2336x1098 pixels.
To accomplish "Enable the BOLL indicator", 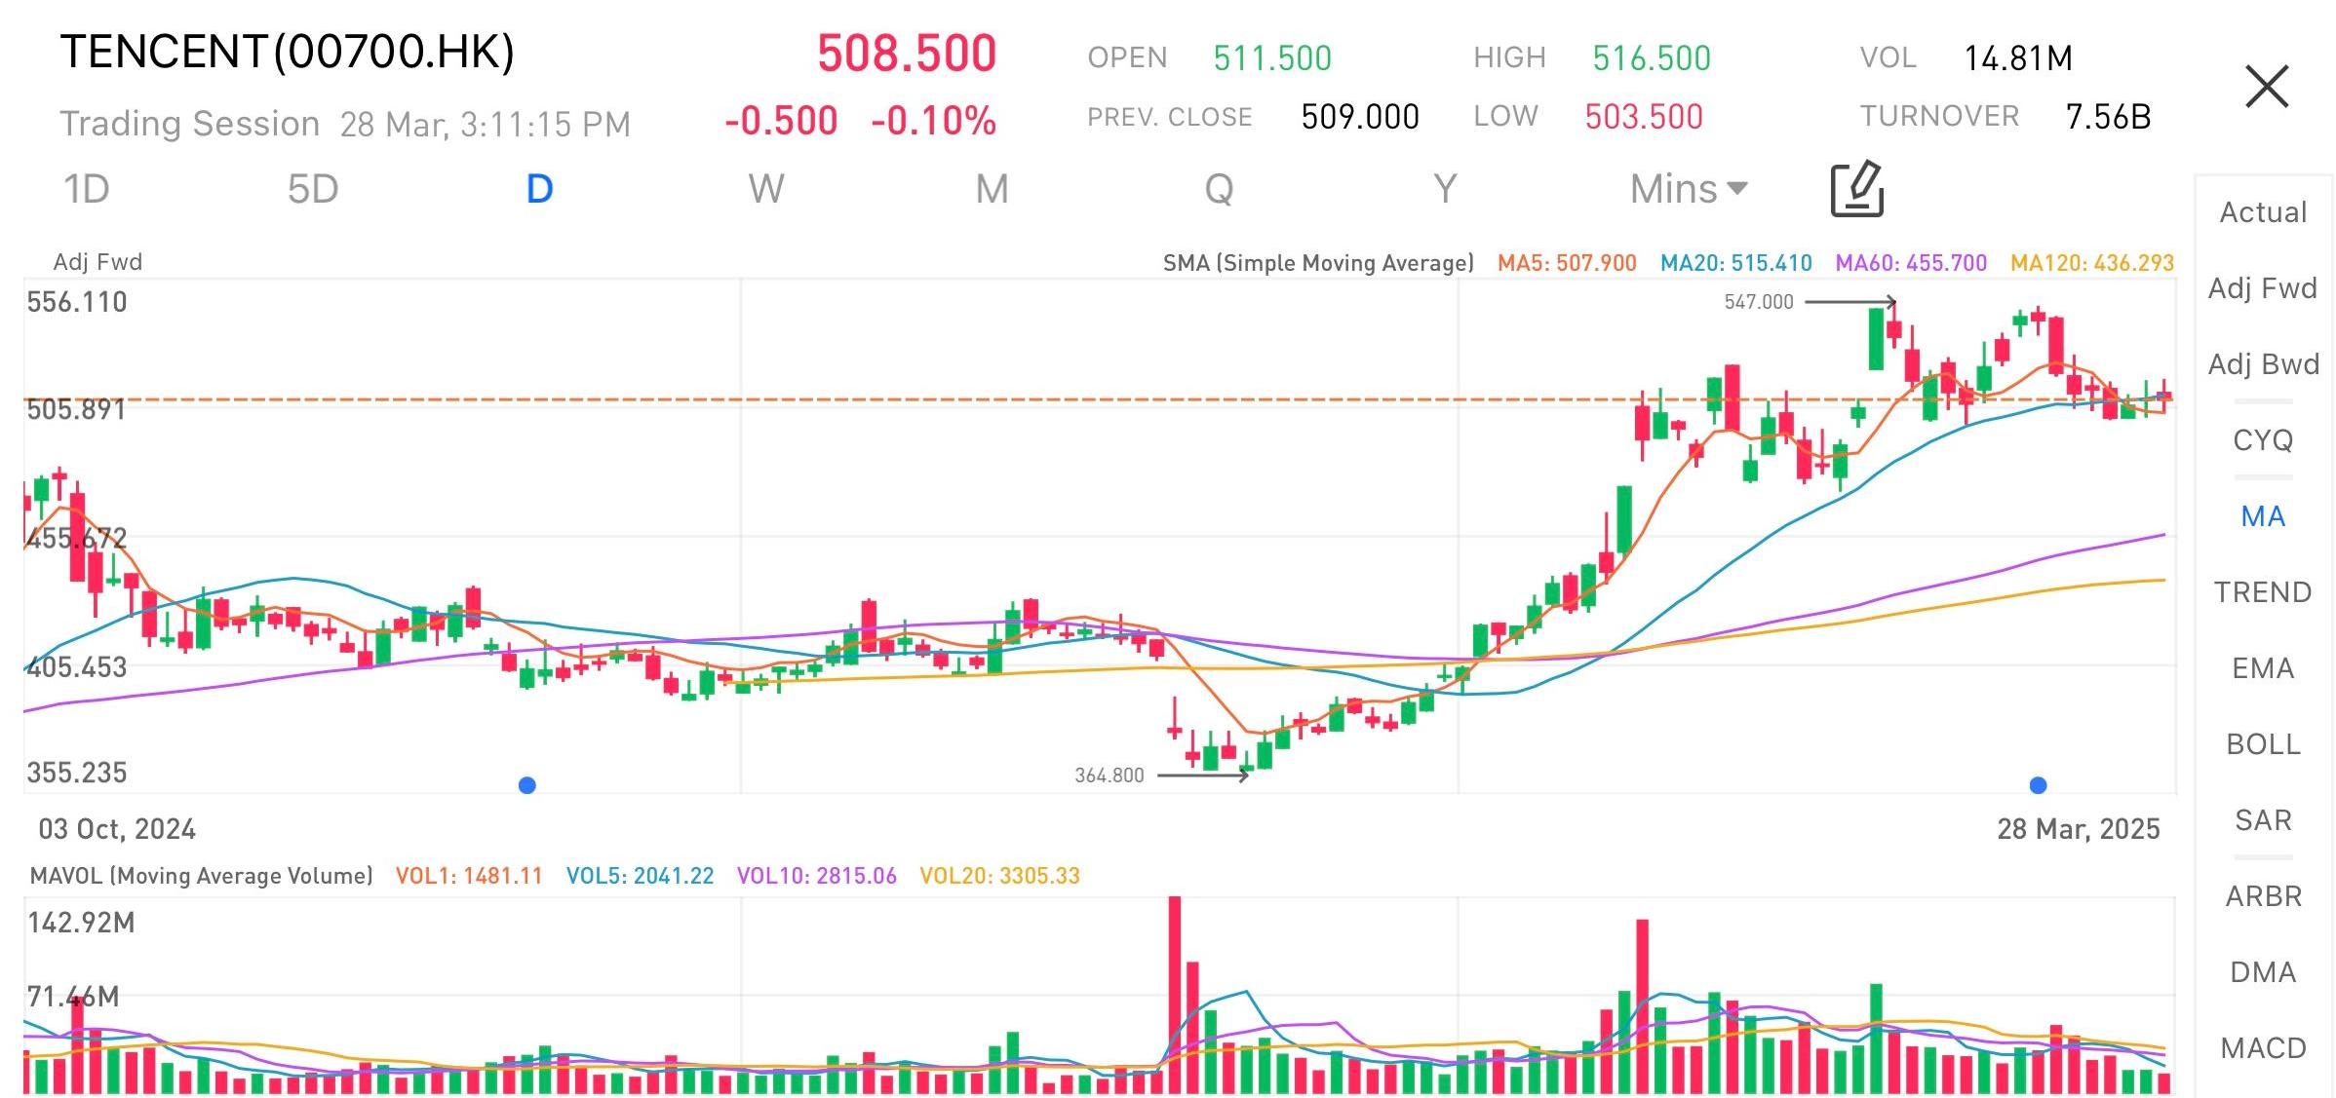I will (2263, 744).
